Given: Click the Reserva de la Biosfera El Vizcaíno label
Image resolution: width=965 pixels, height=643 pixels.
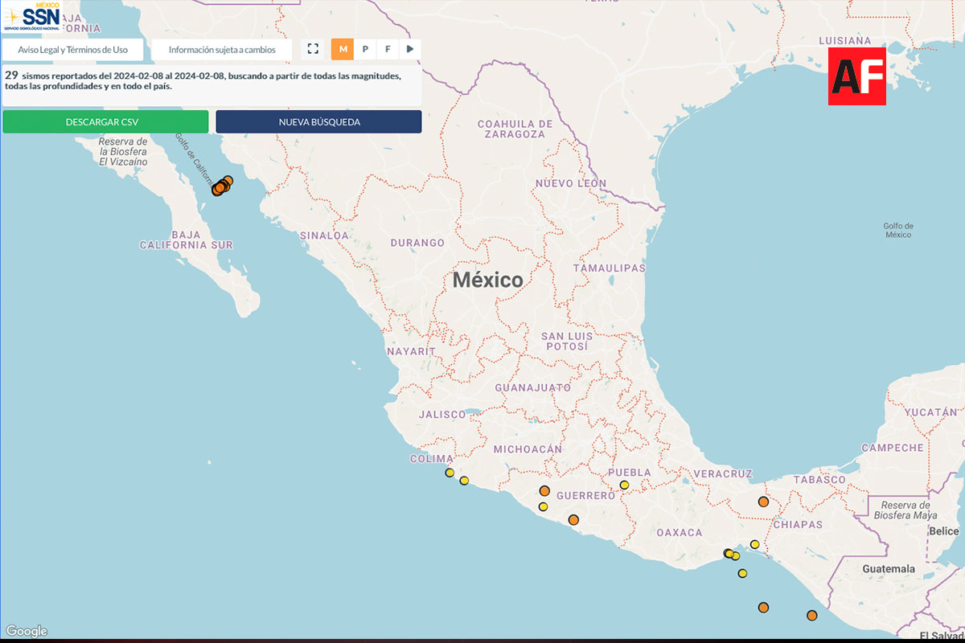Looking at the screenshot, I should coord(123,151).
